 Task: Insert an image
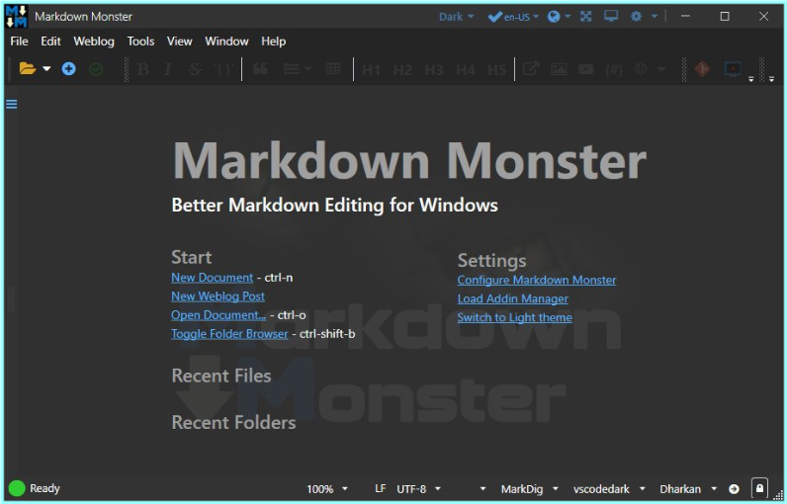tap(559, 69)
